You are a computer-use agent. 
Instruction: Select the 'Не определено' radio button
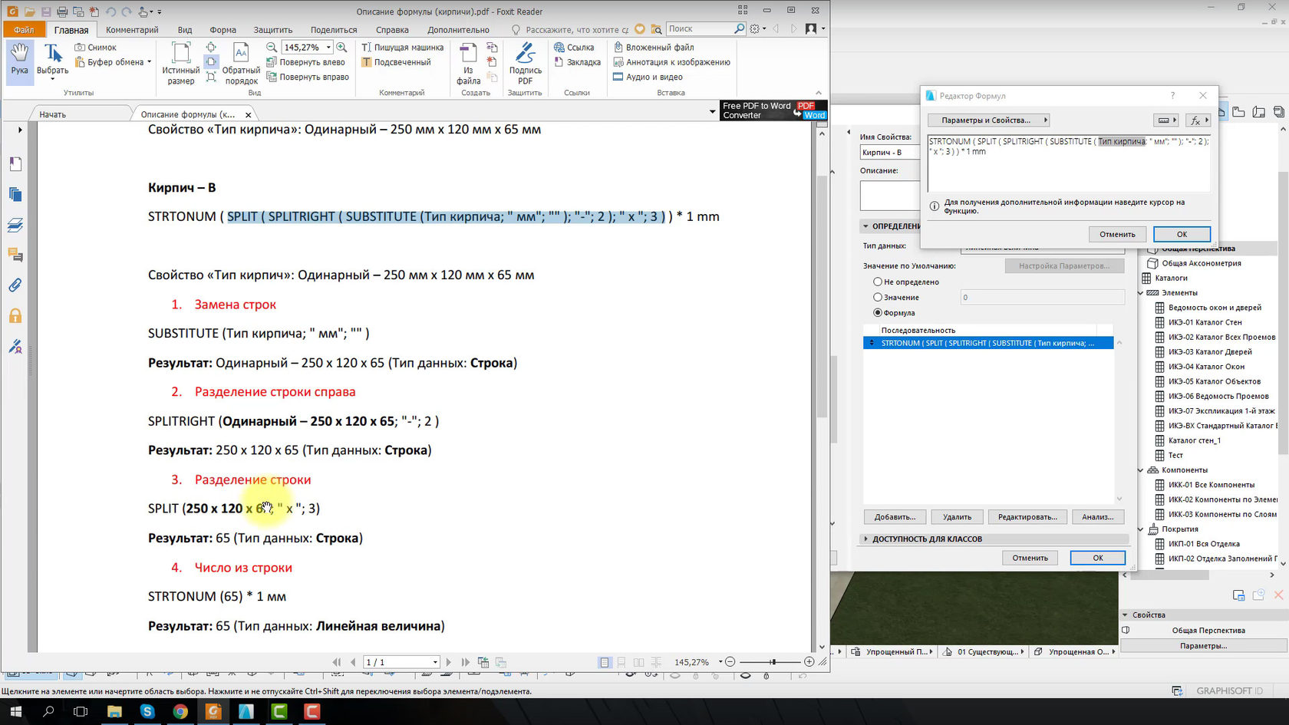[878, 282]
